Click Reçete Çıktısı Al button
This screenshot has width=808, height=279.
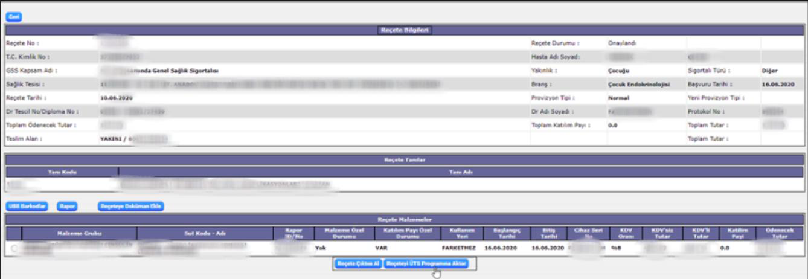359,264
